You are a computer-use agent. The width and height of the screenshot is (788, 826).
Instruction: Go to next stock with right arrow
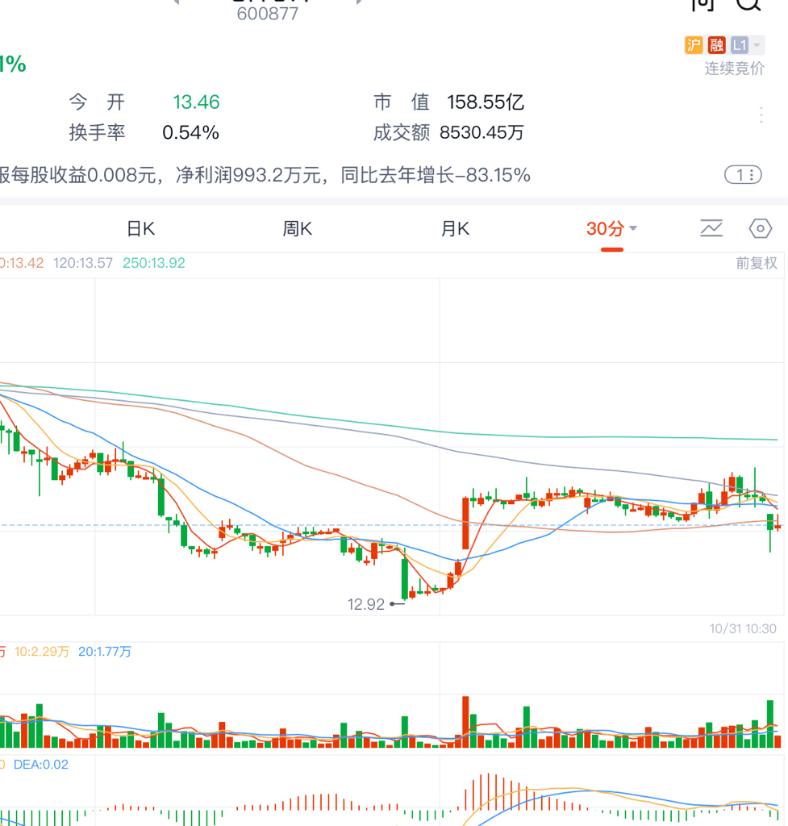[360, 2]
